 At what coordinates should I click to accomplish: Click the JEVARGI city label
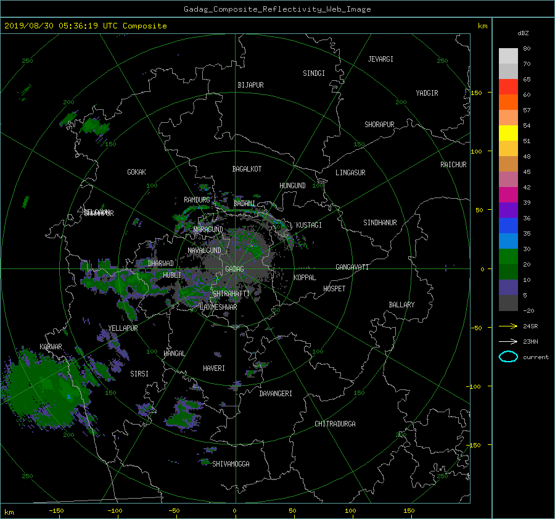pyautogui.click(x=380, y=59)
